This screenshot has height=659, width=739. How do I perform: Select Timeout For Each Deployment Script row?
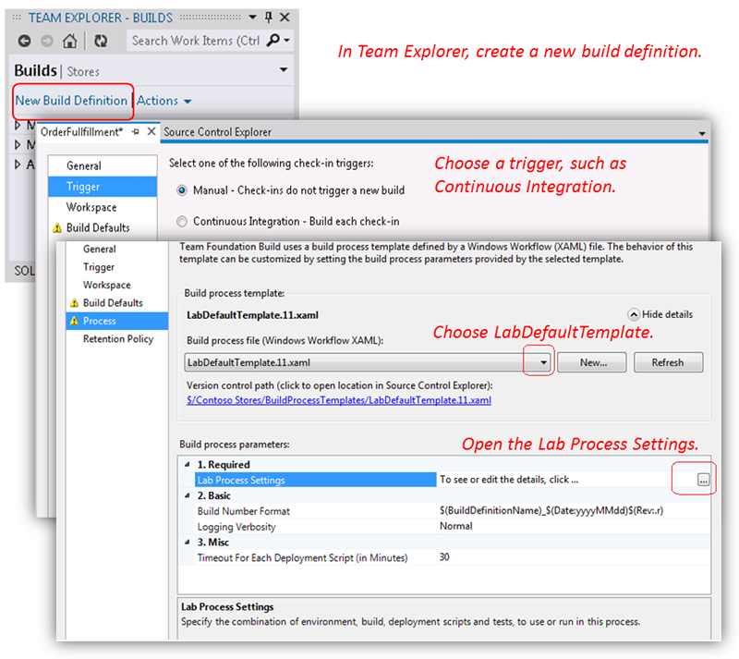click(x=316, y=557)
